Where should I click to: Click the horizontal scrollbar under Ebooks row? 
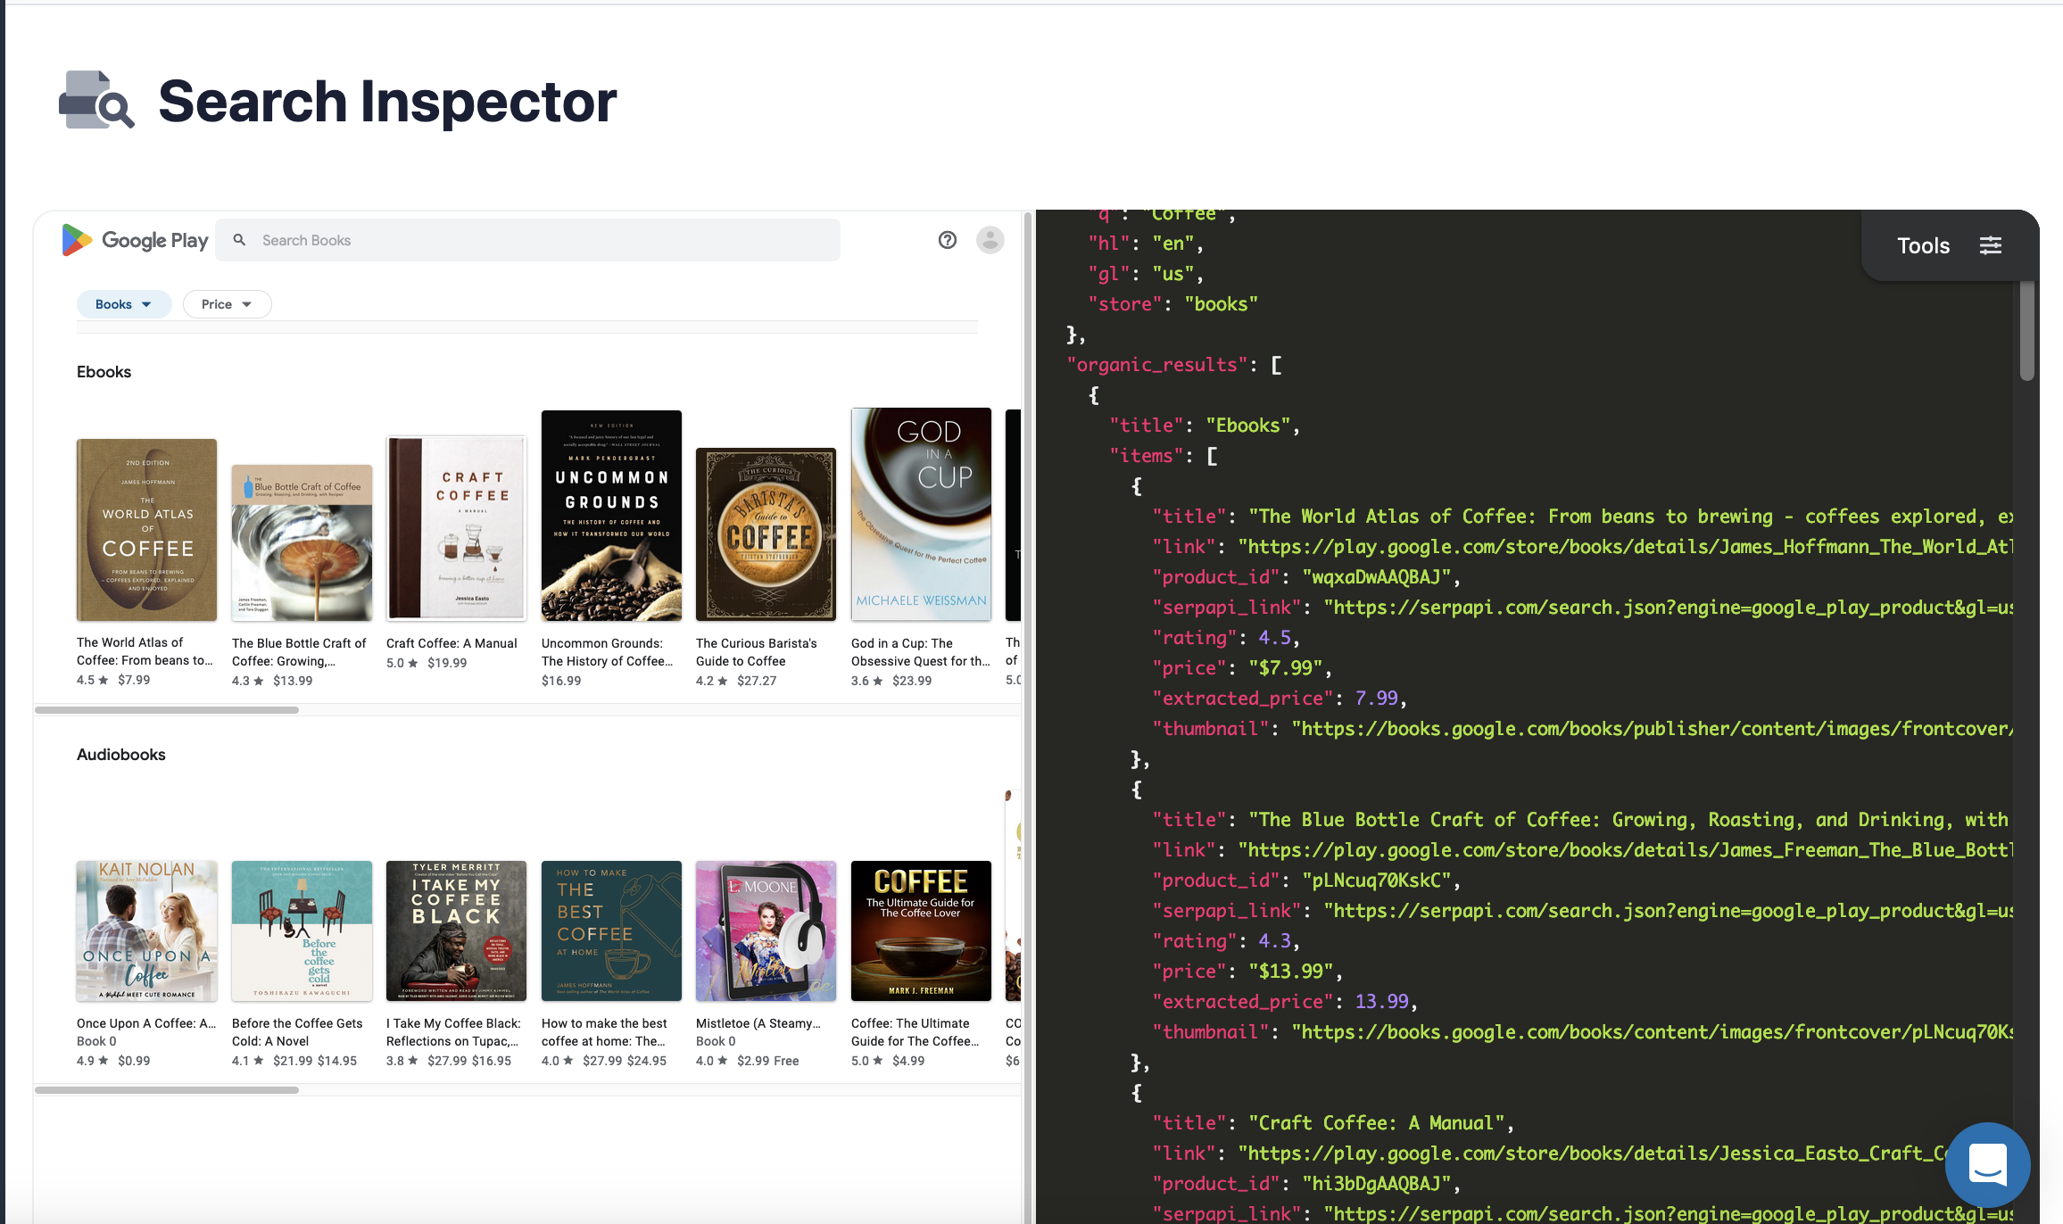165,709
